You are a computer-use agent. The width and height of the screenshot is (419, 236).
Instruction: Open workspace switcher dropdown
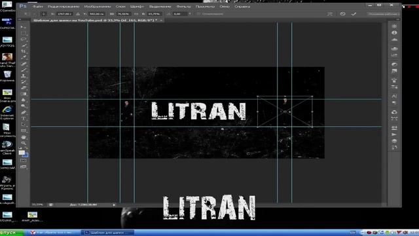(x=383, y=14)
